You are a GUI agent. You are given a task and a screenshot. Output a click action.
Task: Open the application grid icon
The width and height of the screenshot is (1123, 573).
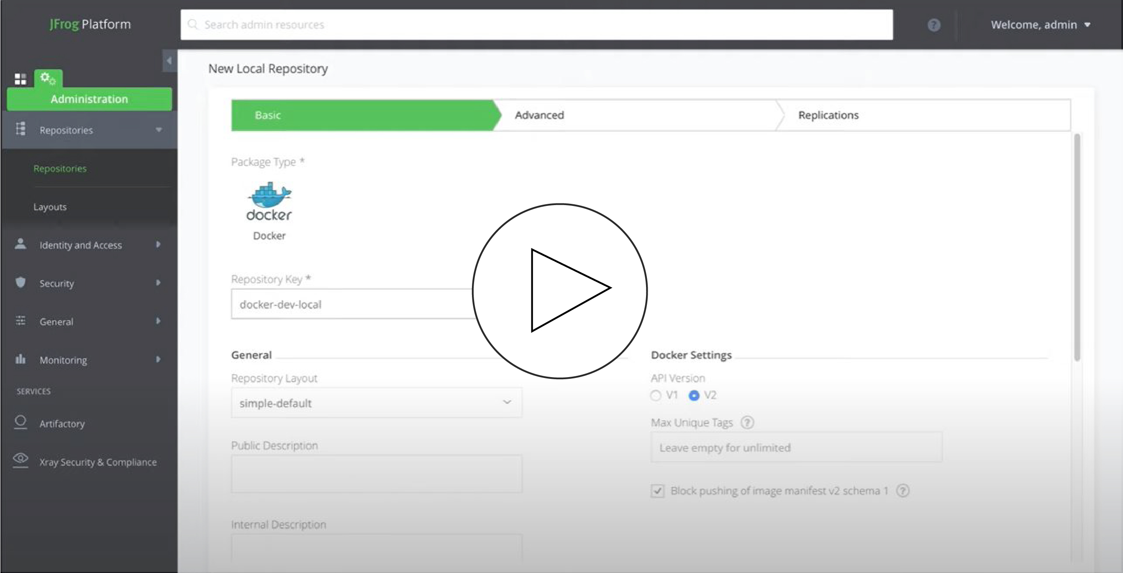click(21, 79)
